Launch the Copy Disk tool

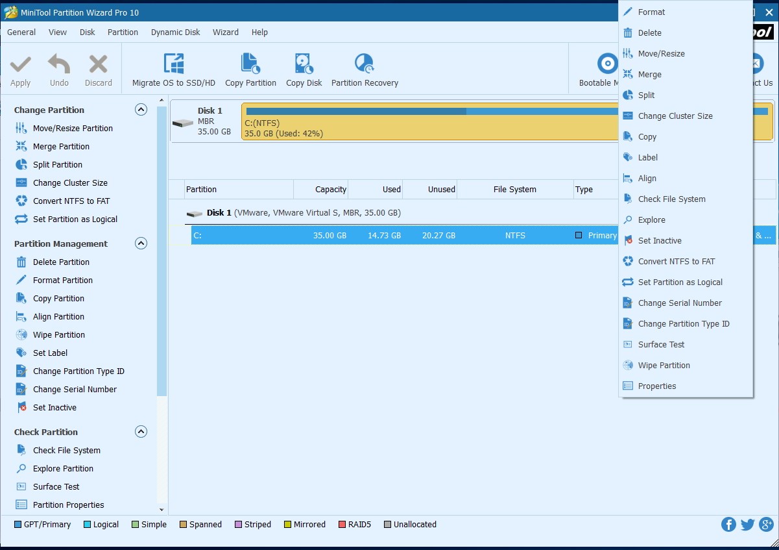304,64
